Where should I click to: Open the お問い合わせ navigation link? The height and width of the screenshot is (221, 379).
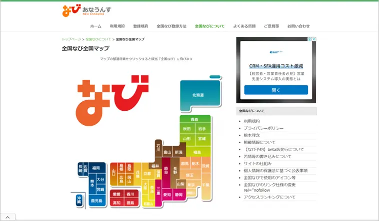point(298,26)
